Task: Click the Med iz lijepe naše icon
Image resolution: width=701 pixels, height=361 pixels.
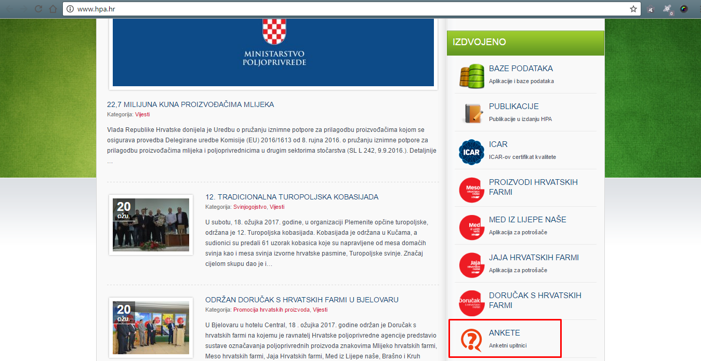Action: point(472,227)
